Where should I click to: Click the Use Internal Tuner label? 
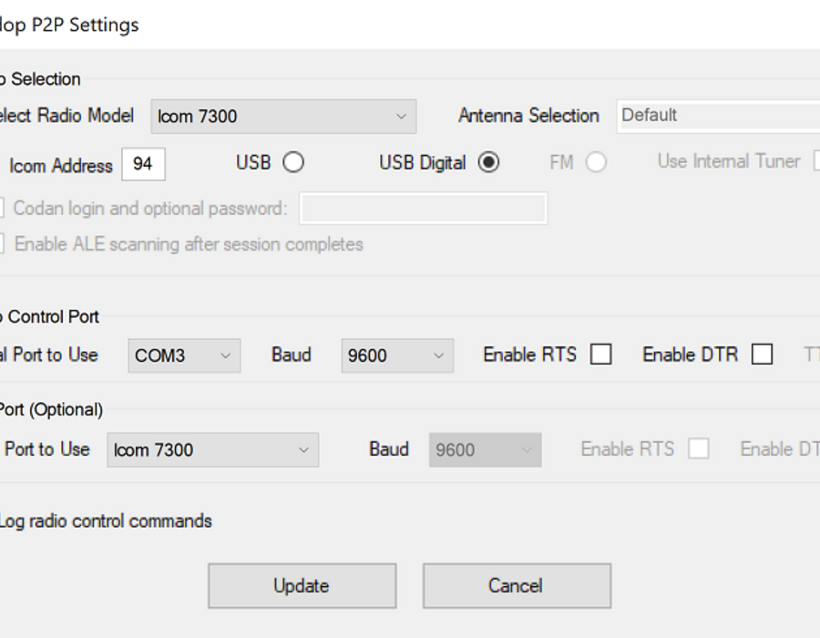tap(729, 161)
